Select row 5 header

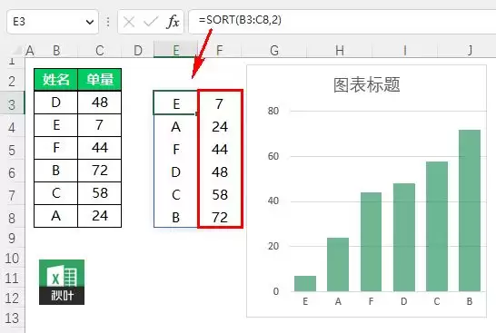point(12,150)
